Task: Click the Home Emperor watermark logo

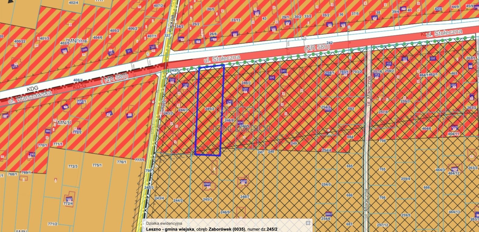Action: coord(240,118)
